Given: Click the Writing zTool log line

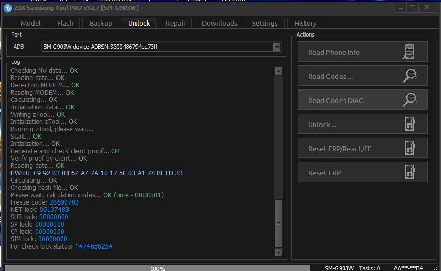Looking at the screenshot, I should (x=38, y=115).
